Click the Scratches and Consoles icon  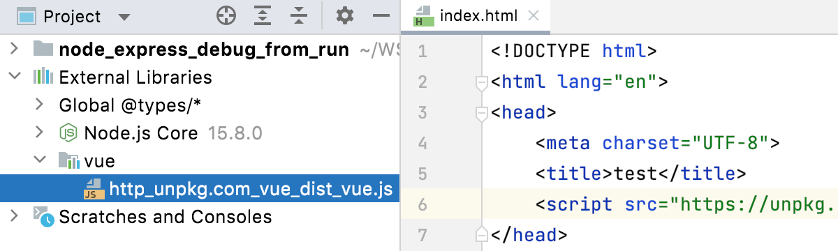43,217
